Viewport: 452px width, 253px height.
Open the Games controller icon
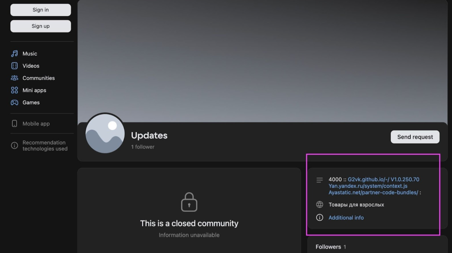pos(14,103)
